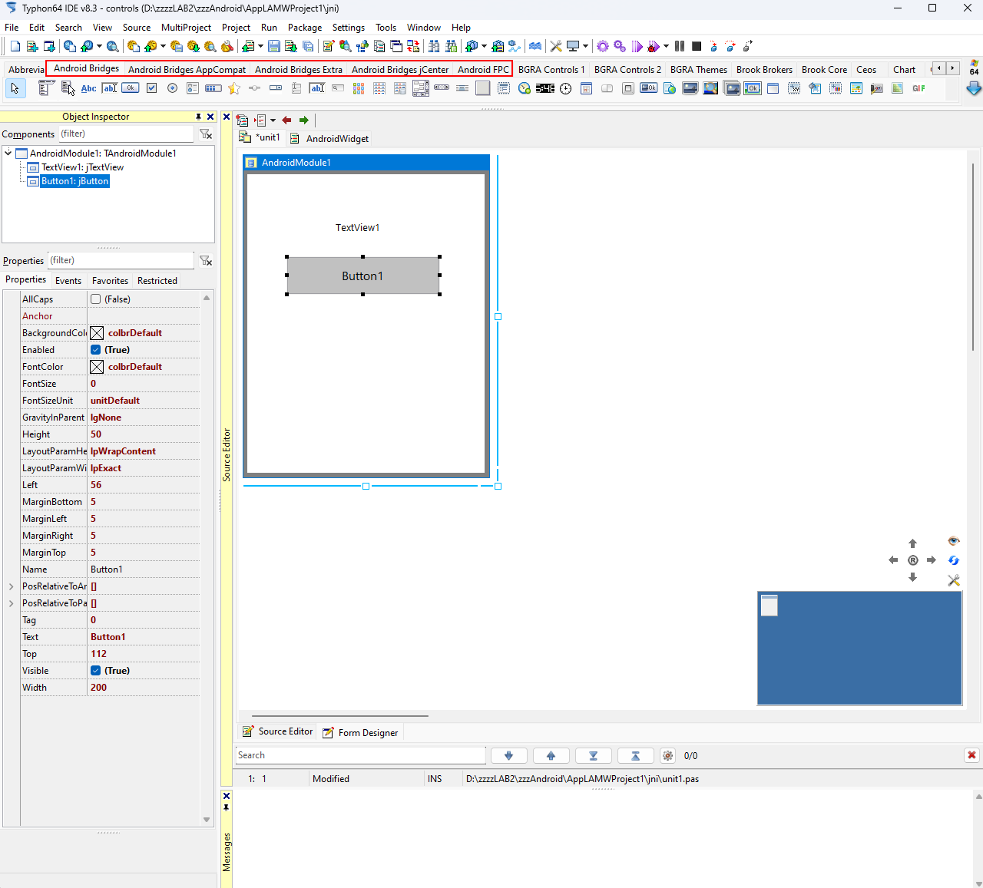This screenshot has width=983, height=888.
Task: Click the Step Over debugger icon
Action: pos(730,47)
